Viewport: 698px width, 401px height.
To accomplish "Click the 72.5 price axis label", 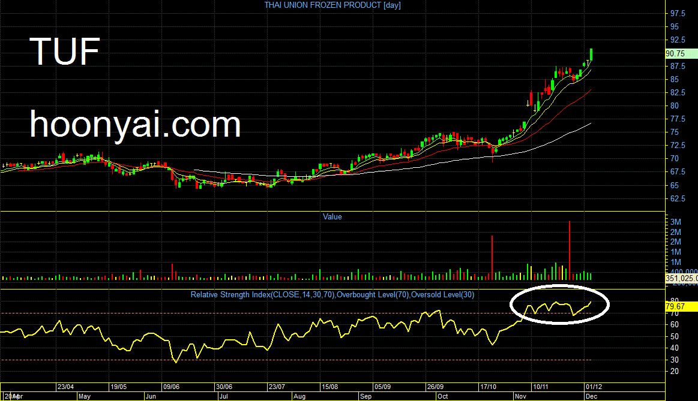I will (678, 146).
